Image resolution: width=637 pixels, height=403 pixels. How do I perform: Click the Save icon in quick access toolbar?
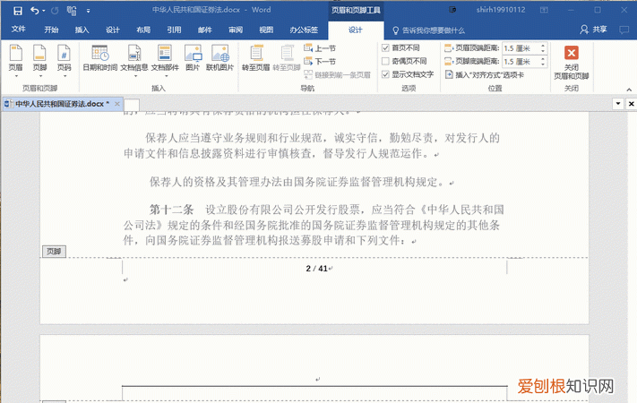pos(17,11)
